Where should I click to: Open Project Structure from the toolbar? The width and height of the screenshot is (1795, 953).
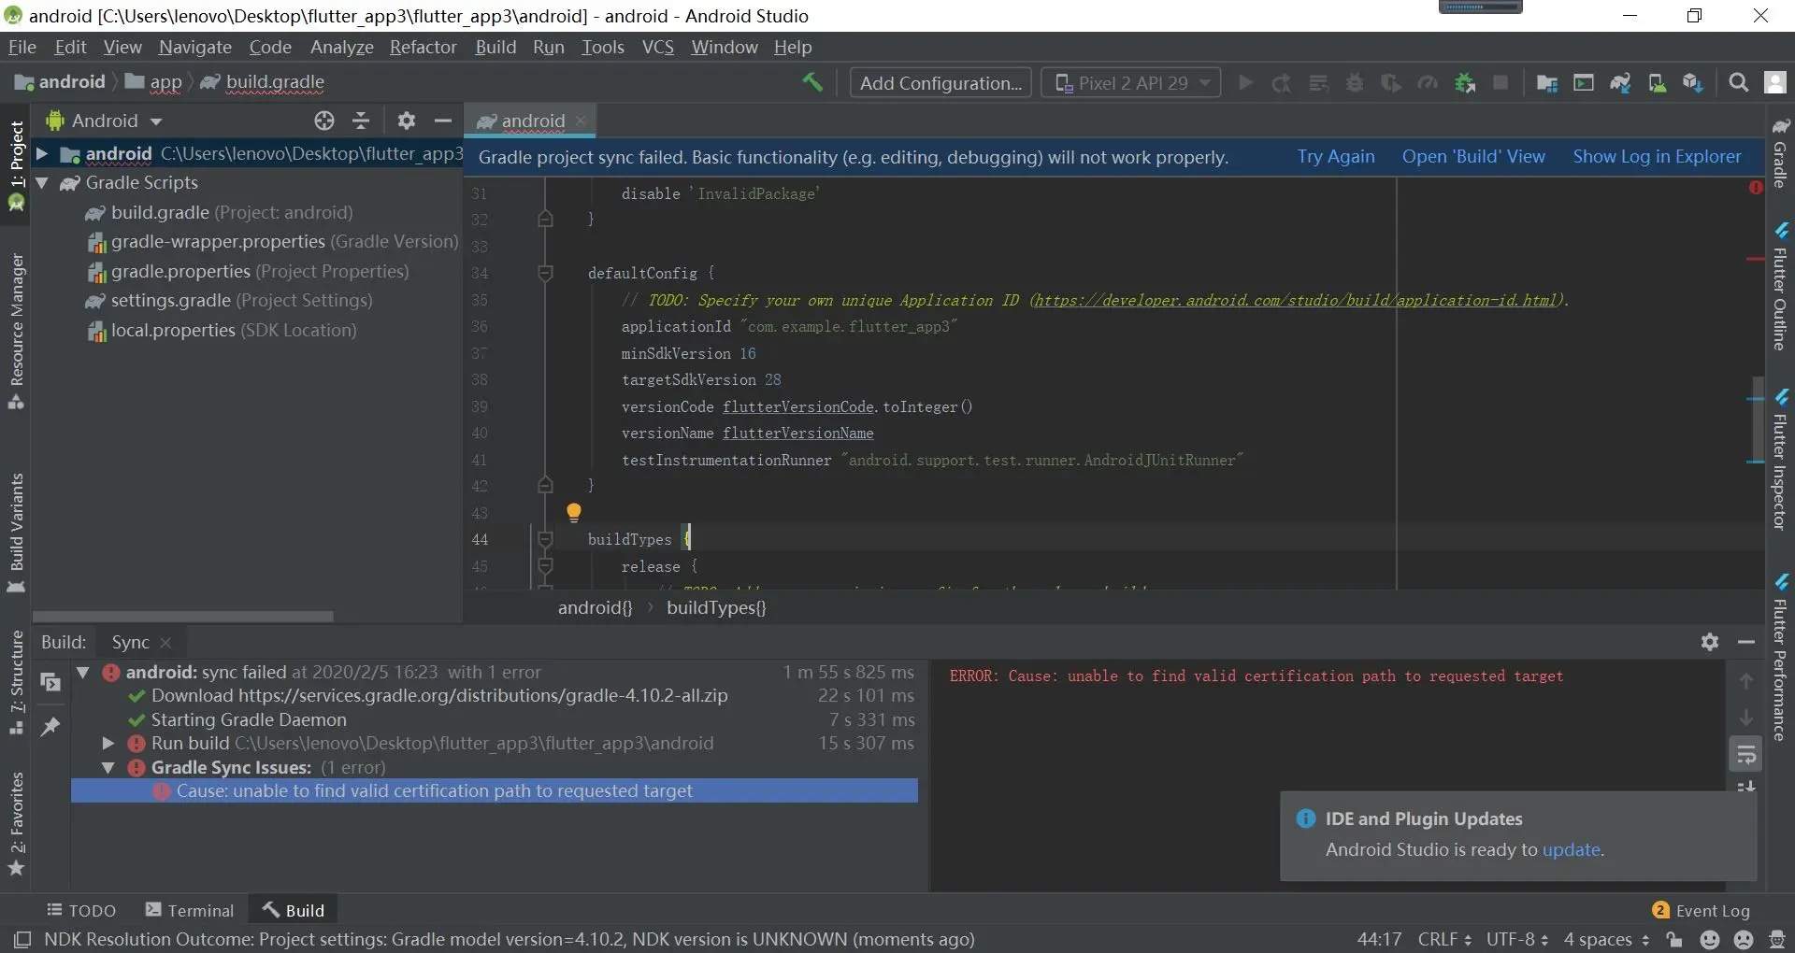(x=1547, y=83)
